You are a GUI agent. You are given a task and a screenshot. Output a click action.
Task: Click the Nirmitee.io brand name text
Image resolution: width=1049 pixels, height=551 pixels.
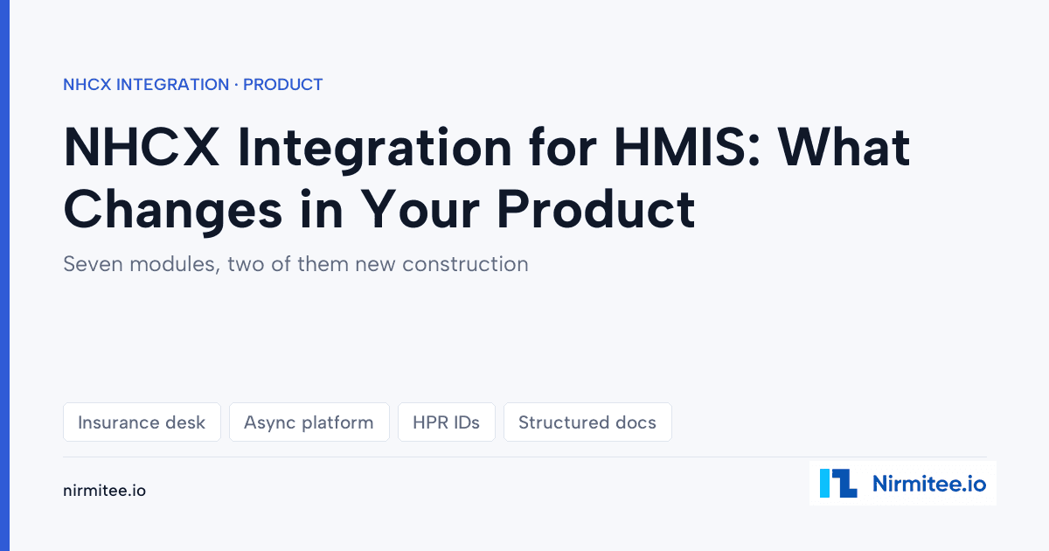(x=929, y=483)
